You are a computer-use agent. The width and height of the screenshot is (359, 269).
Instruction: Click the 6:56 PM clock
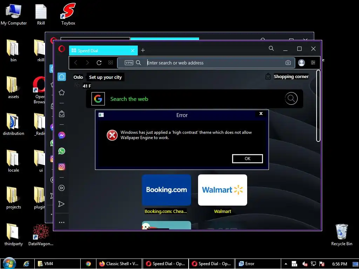pos(339,264)
